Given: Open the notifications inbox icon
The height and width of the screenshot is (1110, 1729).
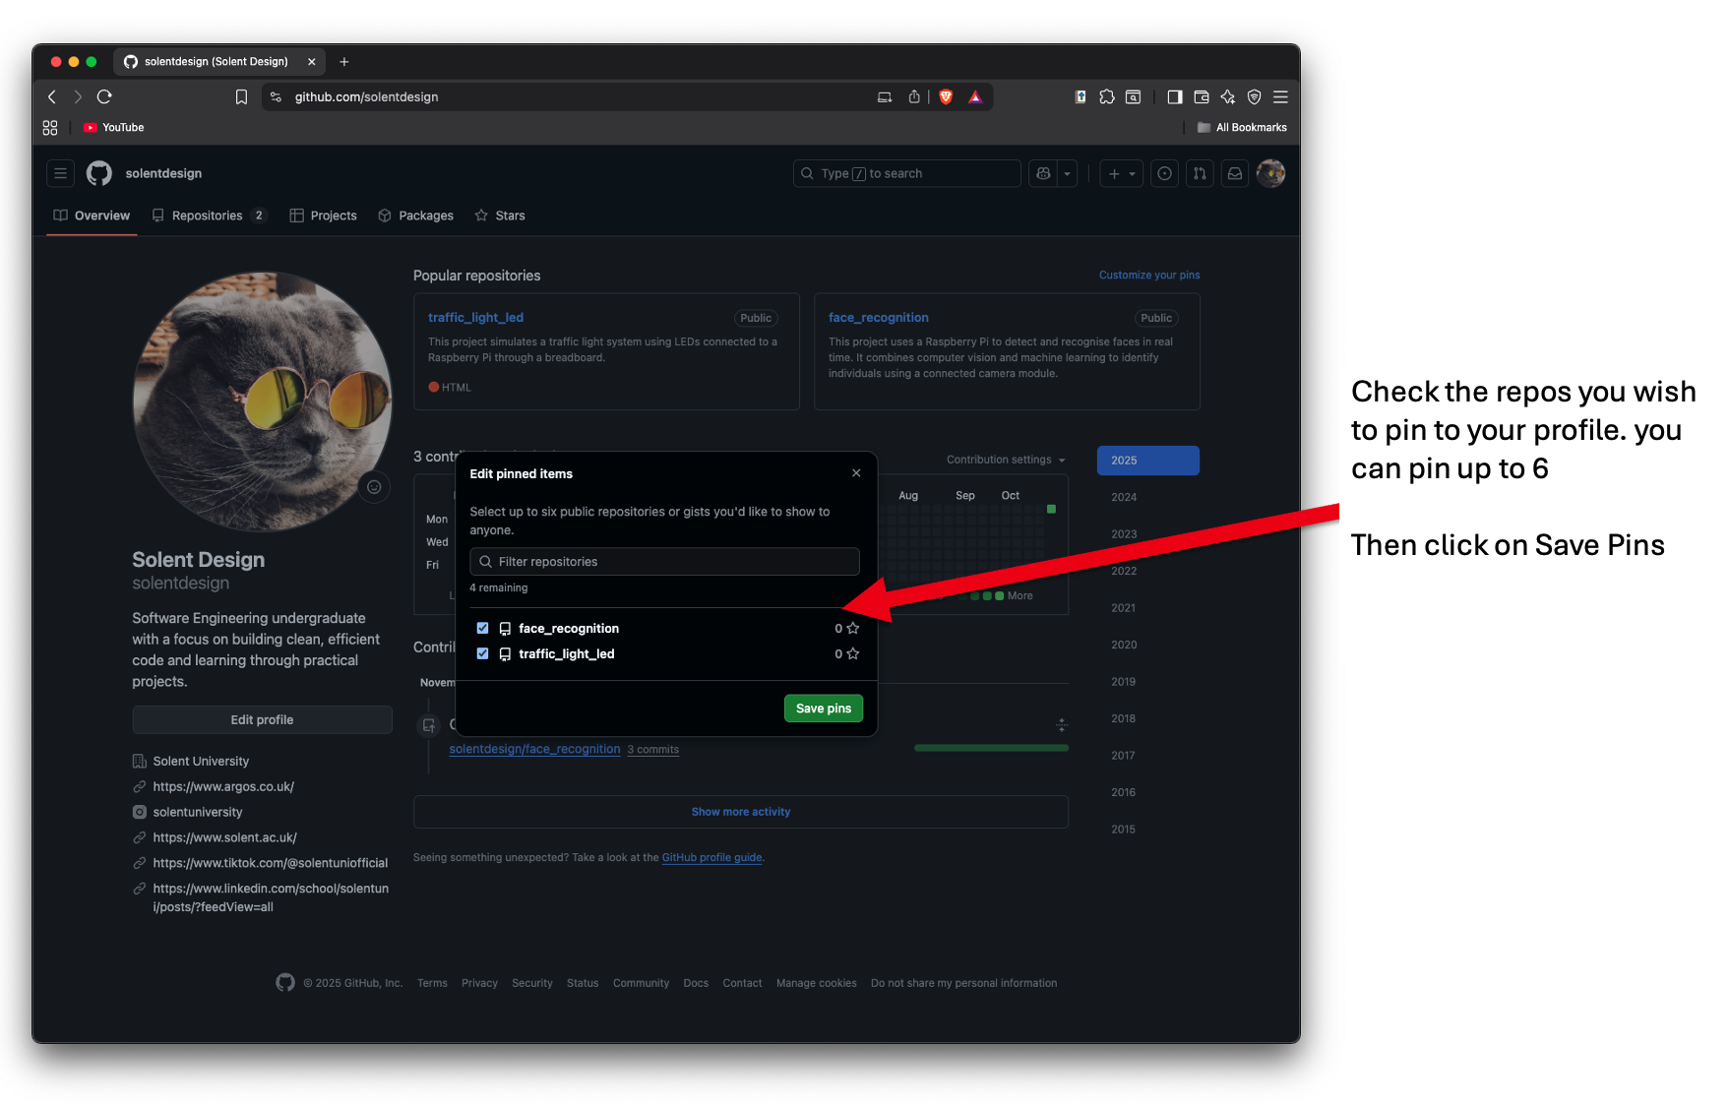Looking at the screenshot, I should 1235,173.
